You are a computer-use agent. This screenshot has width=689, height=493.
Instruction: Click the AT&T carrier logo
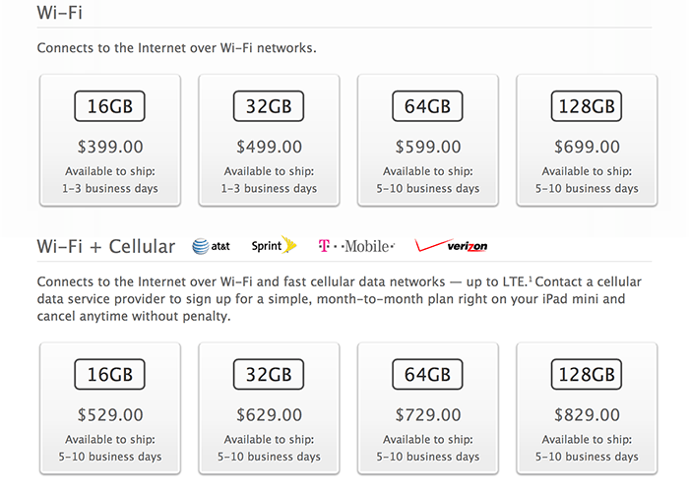click(211, 246)
